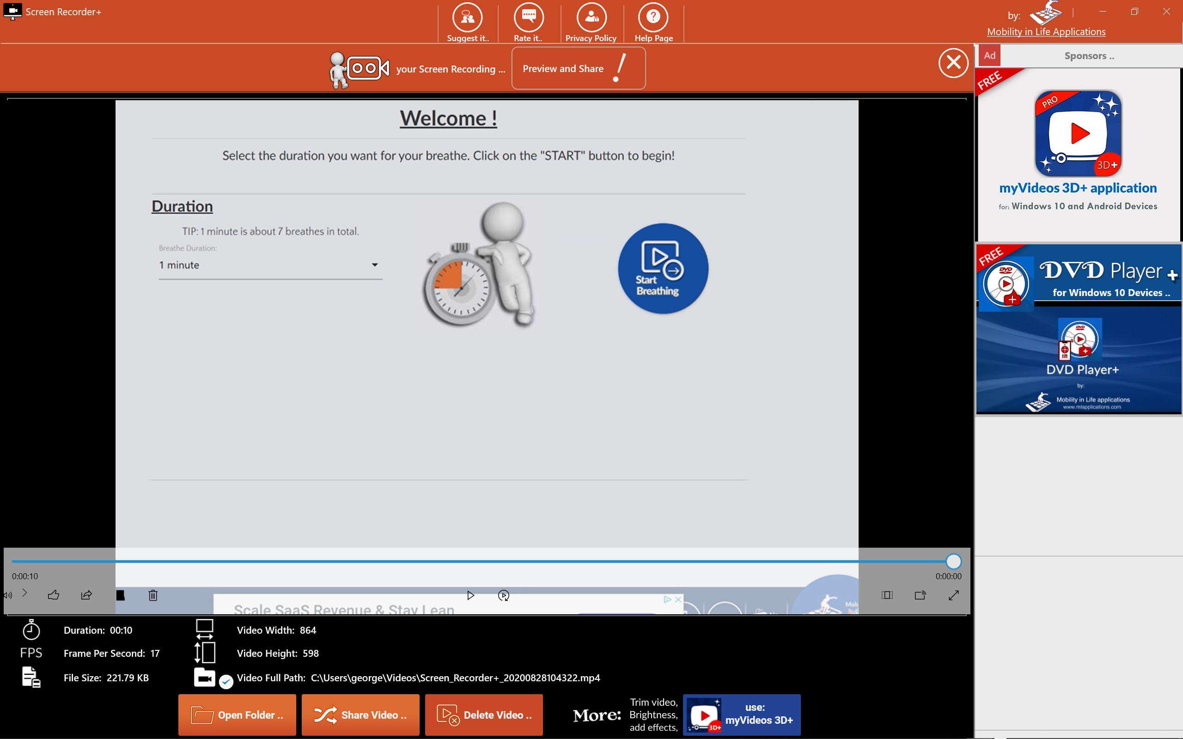Click the Suggest it icon

coord(467,18)
